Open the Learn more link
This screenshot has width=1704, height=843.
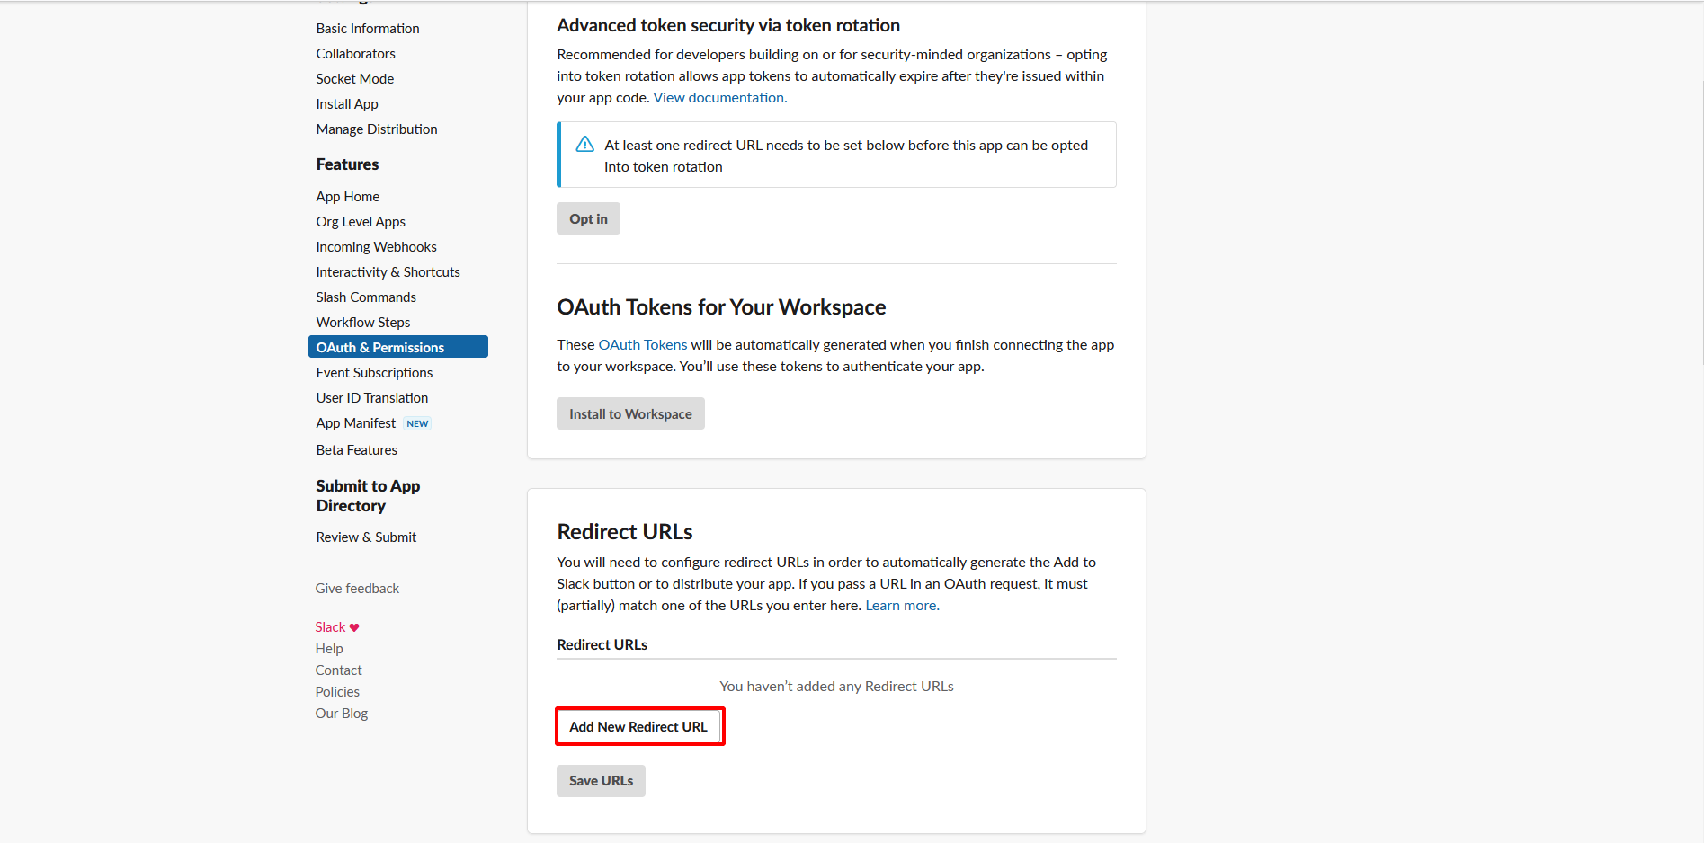tap(902, 605)
